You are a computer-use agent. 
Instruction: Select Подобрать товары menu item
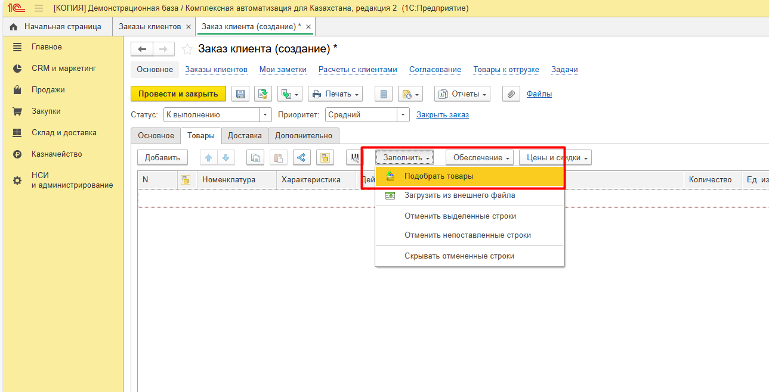click(x=438, y=176)
